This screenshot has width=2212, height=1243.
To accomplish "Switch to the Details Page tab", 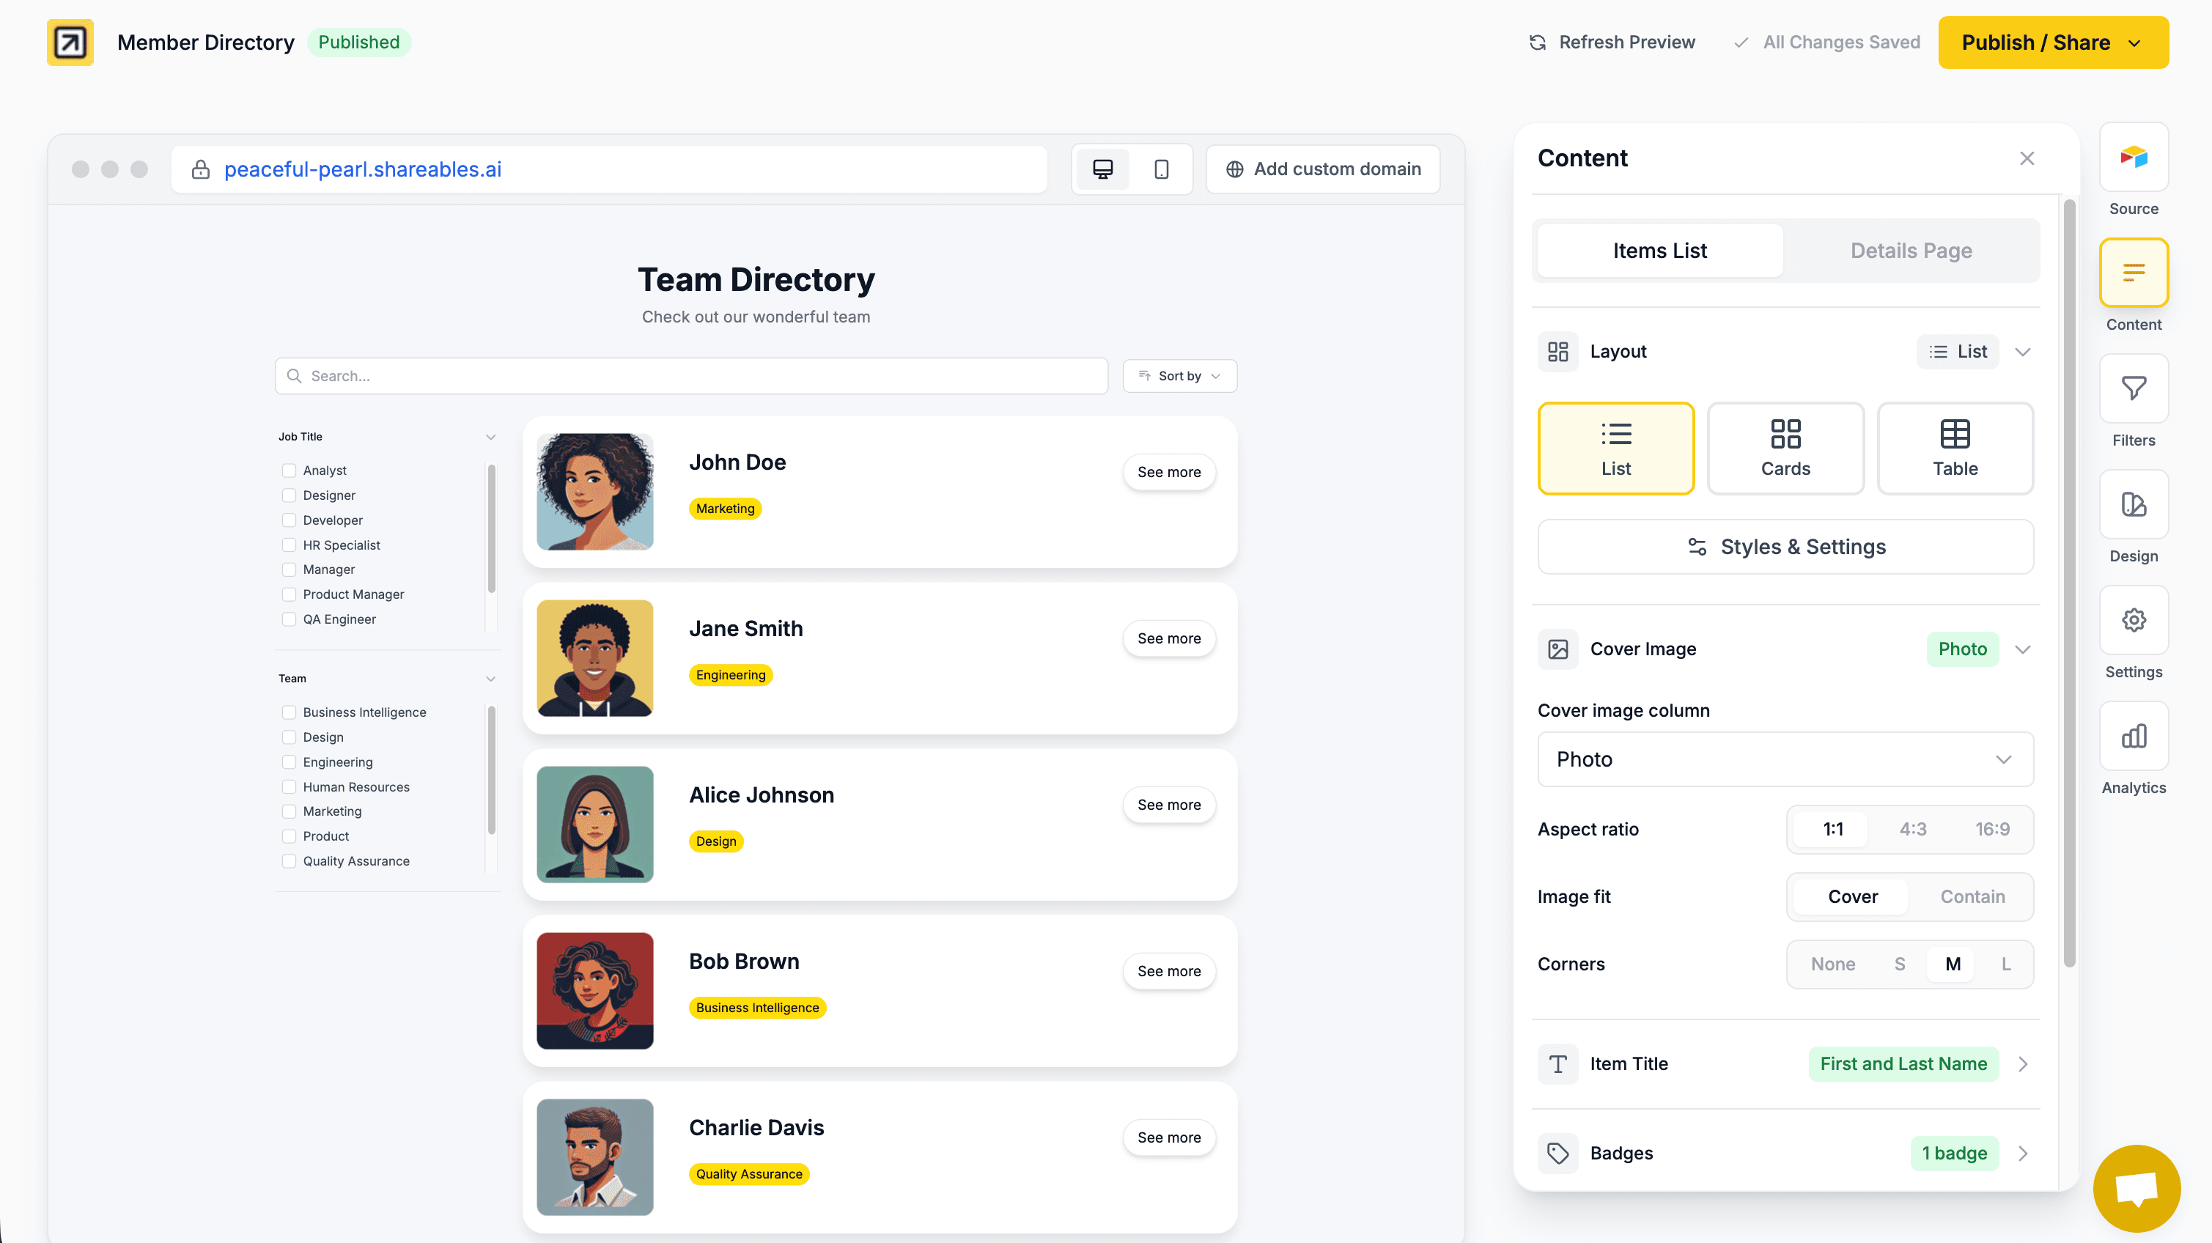I will click(1910, 251).
